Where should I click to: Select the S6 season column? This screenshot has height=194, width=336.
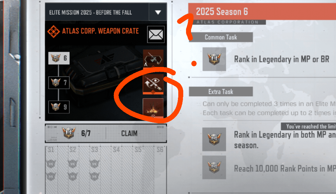(160, 170)
